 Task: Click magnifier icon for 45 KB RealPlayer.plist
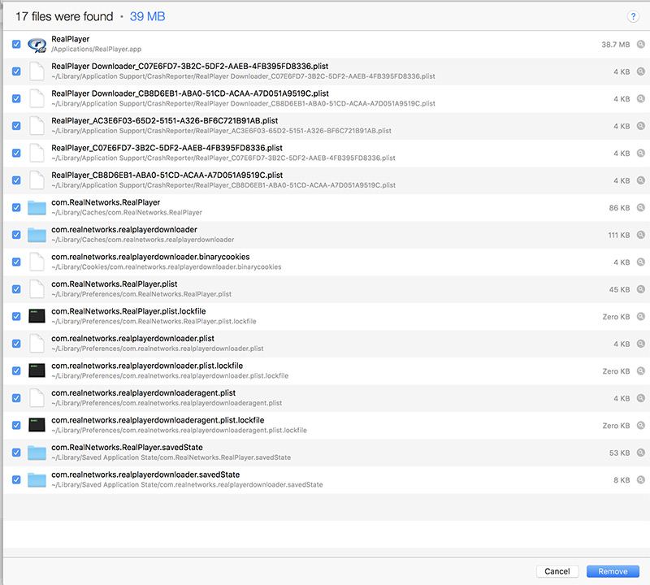click(x=641, y=289)
